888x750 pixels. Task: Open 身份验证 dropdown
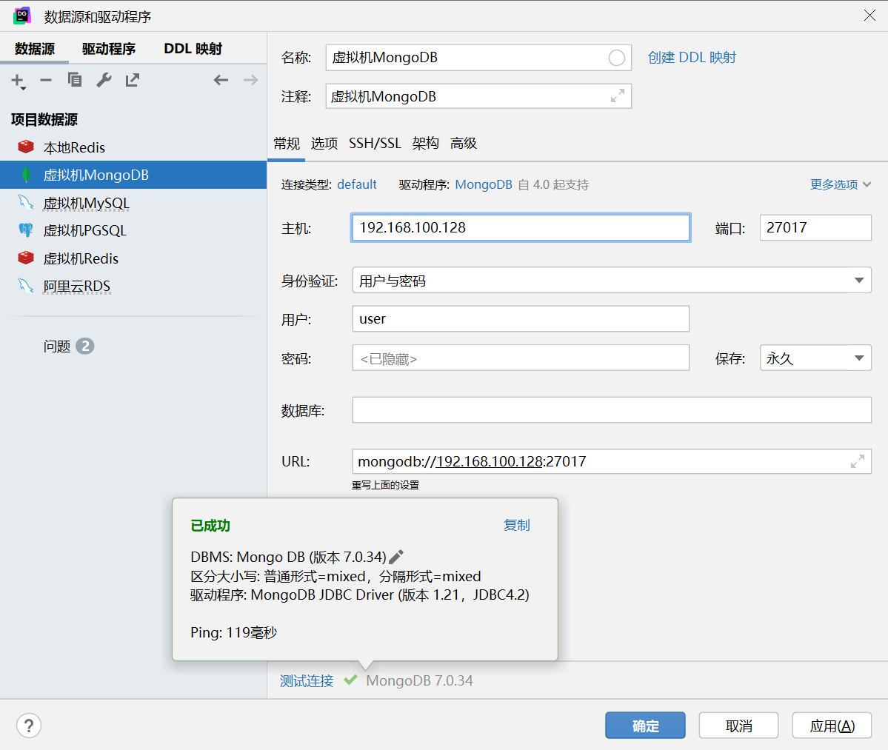(612, 280)
